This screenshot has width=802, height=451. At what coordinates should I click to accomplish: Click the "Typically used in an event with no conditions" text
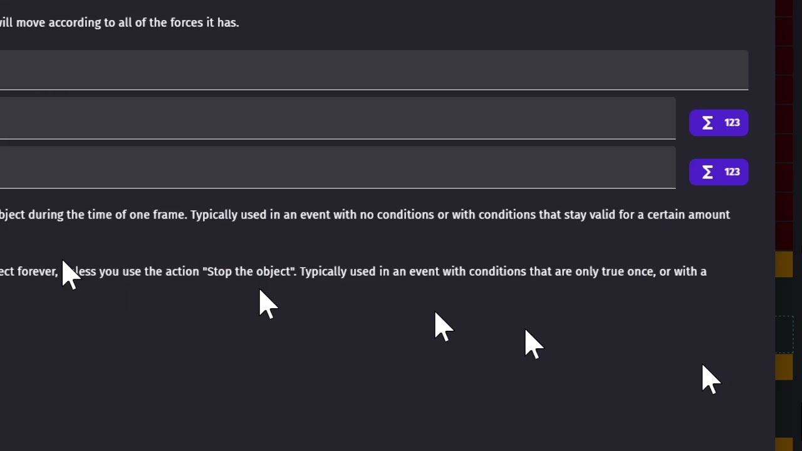click(312, 215)
